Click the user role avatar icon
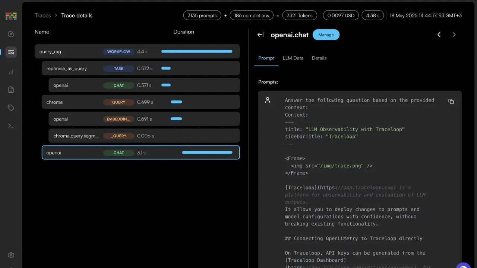The height and width of the screenshot is (268, 477). click(x=268, y=100)
